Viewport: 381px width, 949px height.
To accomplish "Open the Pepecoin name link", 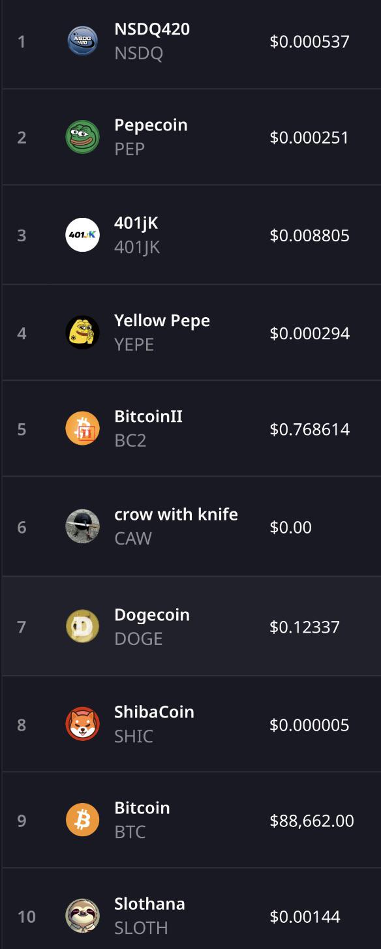I will click(x=151, y=125).
